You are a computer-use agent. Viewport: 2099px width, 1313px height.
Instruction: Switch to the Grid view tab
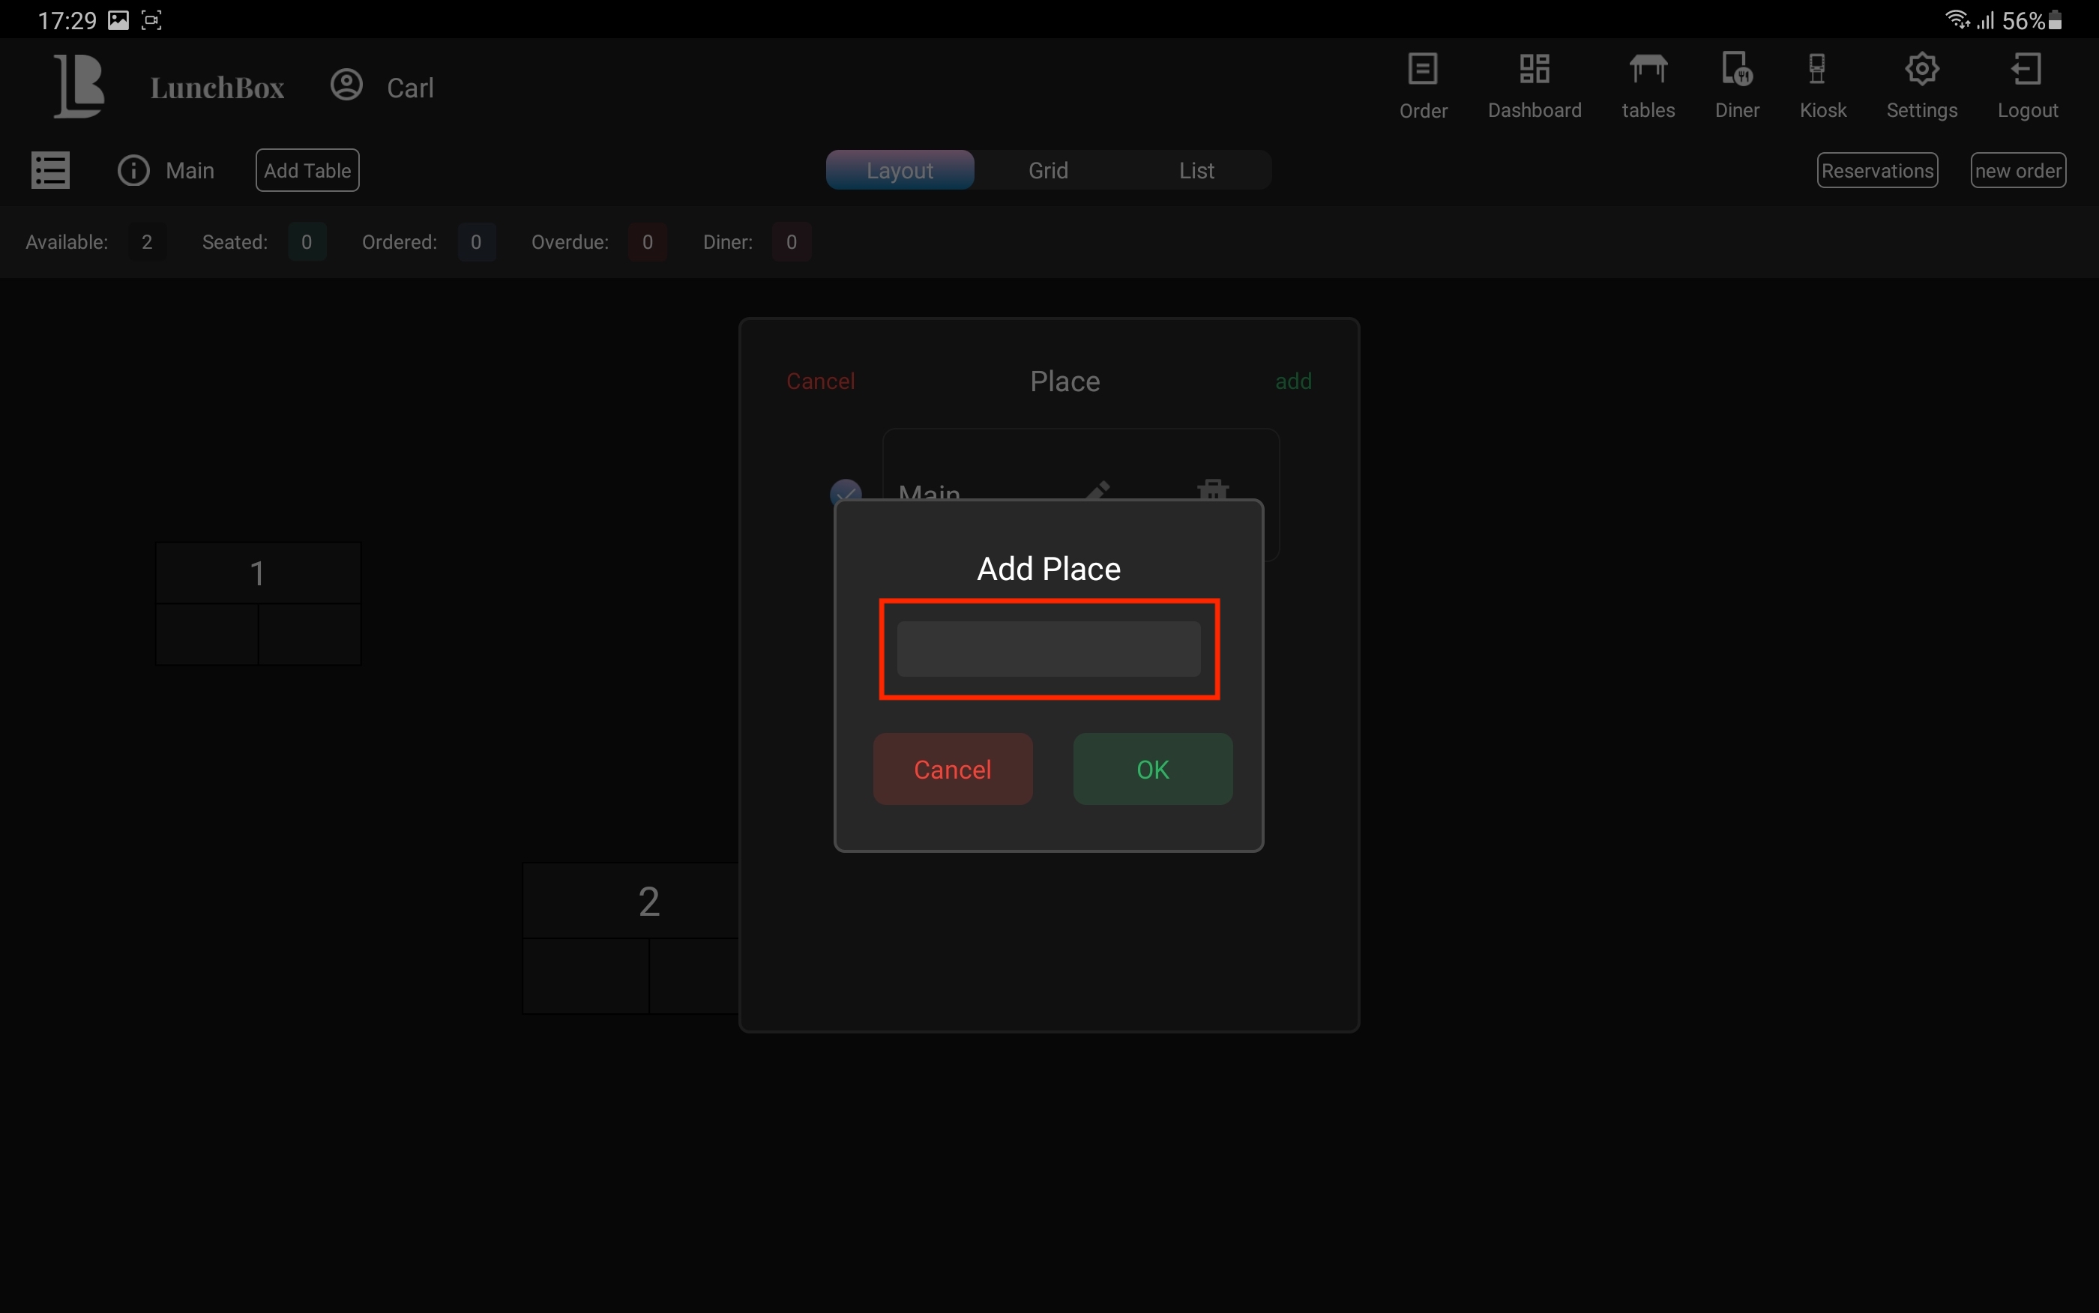[1048, 170]
